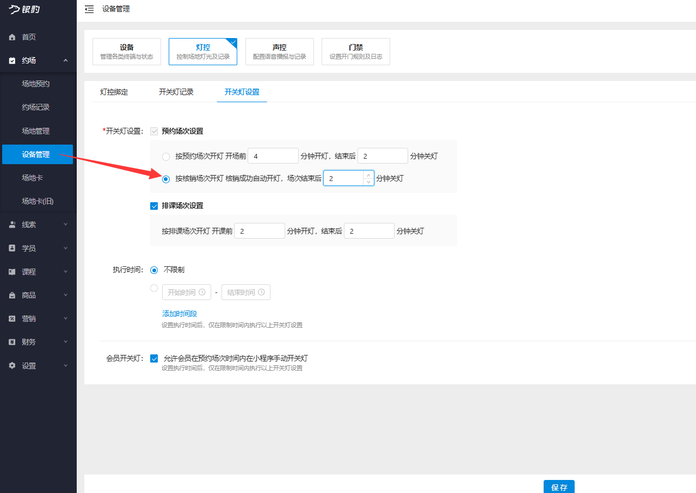Image resolution: width=696 pixels, height=493 pixels.
Task: Click the 学员 student icon in sidebar
Action: point(12,248)
